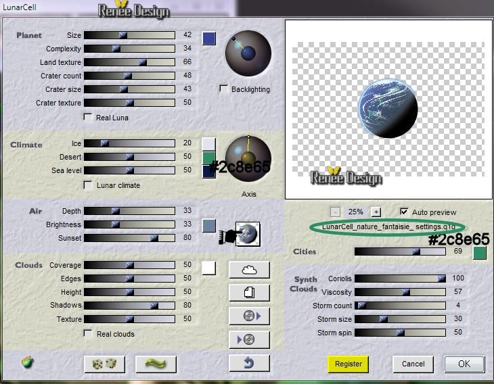
Task: Click the Desert slider
Action: tap(129, 157)
